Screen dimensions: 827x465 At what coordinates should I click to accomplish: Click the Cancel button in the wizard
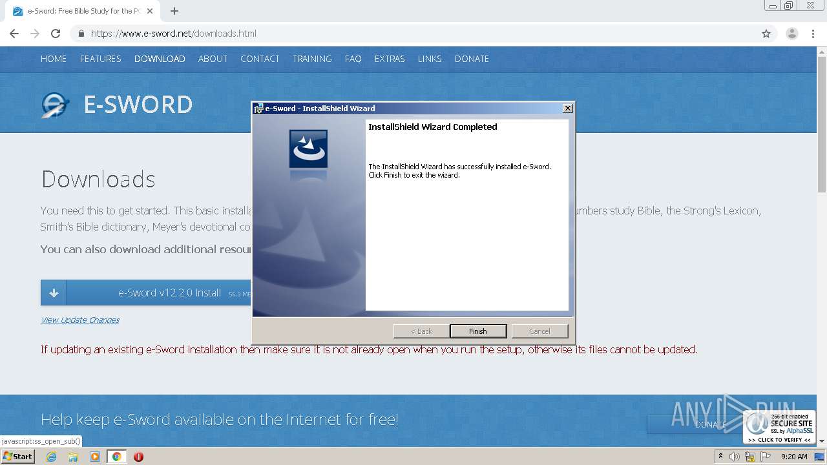(539, 331)
